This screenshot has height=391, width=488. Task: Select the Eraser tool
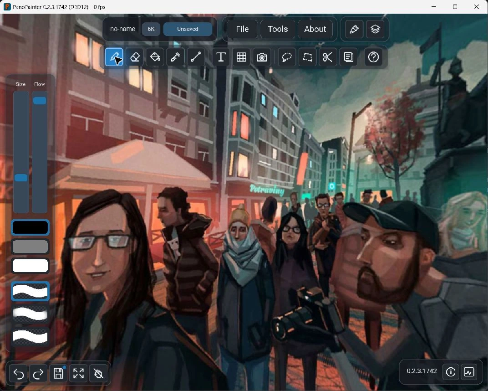[x=134, y=57]
